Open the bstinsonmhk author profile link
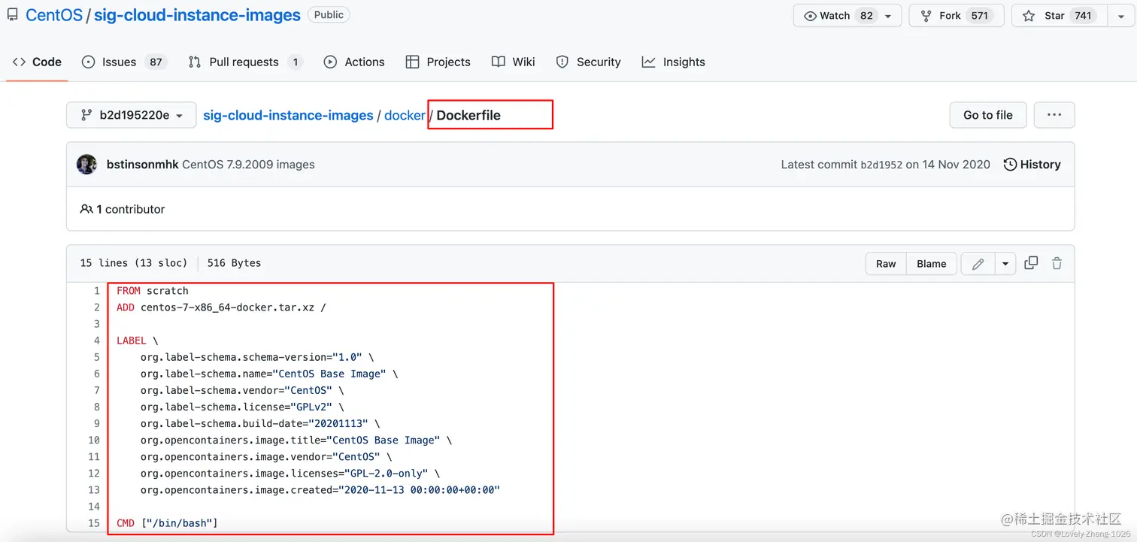Screen dimensions: 1137x542 click(143, 165)
